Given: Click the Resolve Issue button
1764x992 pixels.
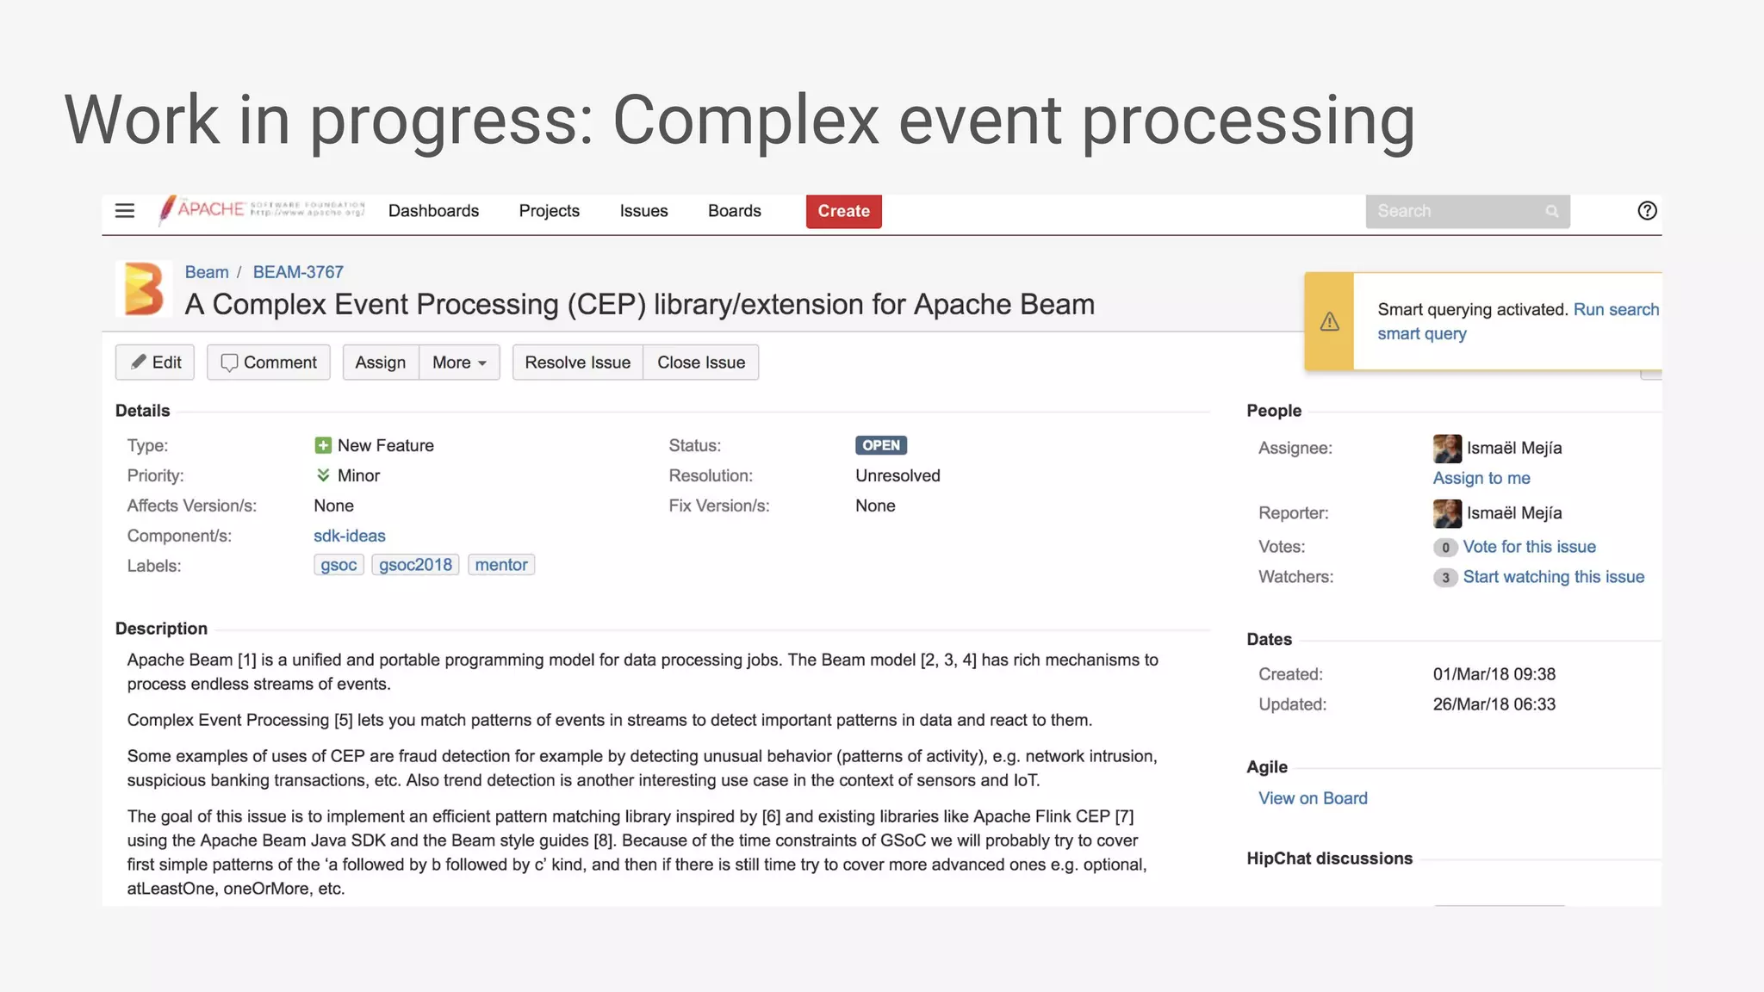Looking at the screenshot, I should pyautogui.click(x=577, y=363).
